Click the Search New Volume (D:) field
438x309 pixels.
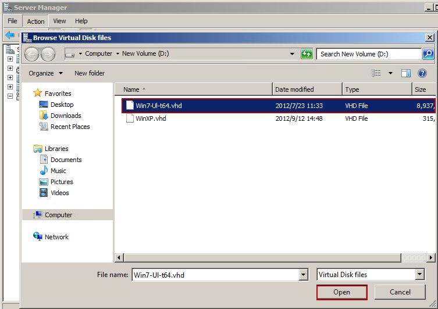pyautogui.click(x=369, y=54)
